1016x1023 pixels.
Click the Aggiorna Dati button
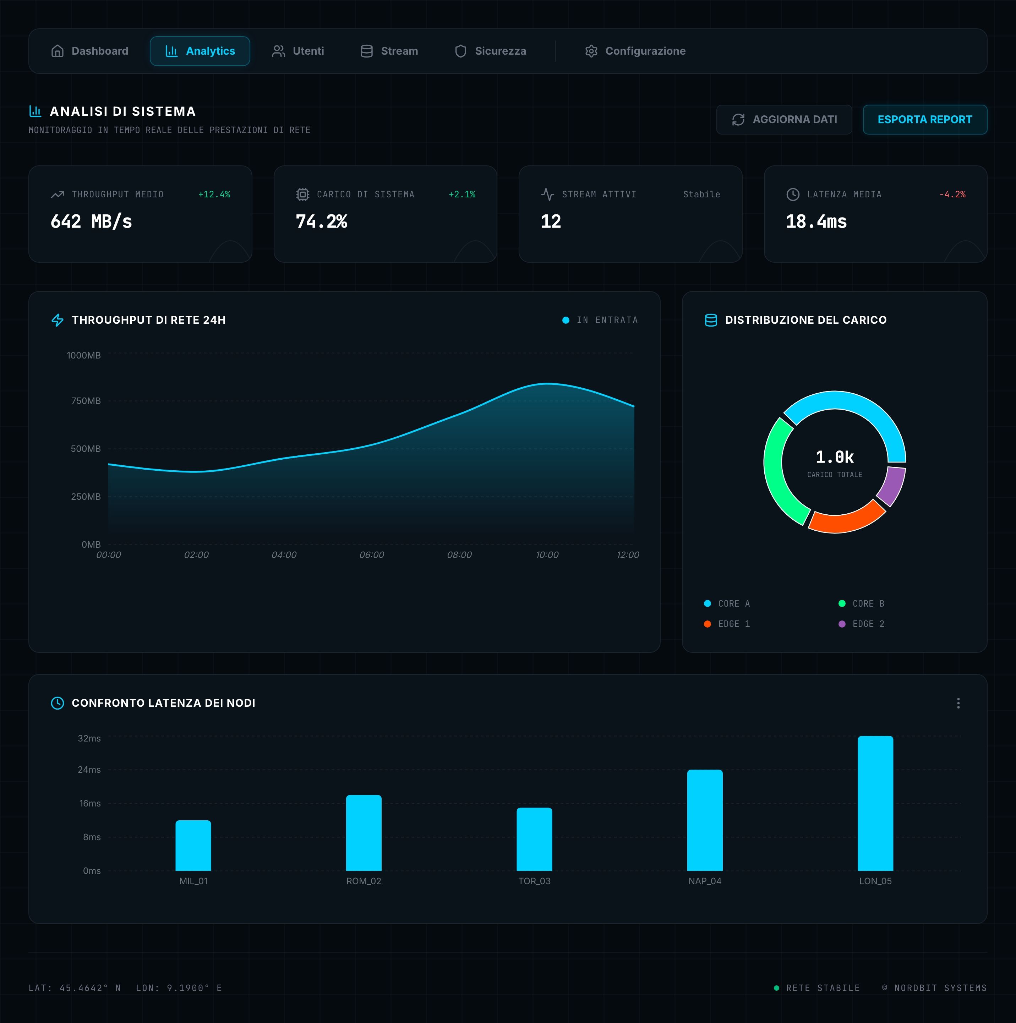click(783, 120)
